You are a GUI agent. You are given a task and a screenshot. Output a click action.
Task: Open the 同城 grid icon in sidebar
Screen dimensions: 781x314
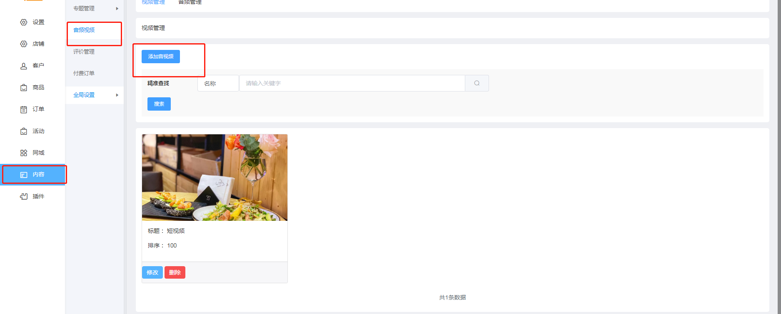click(x=24, y=153)
